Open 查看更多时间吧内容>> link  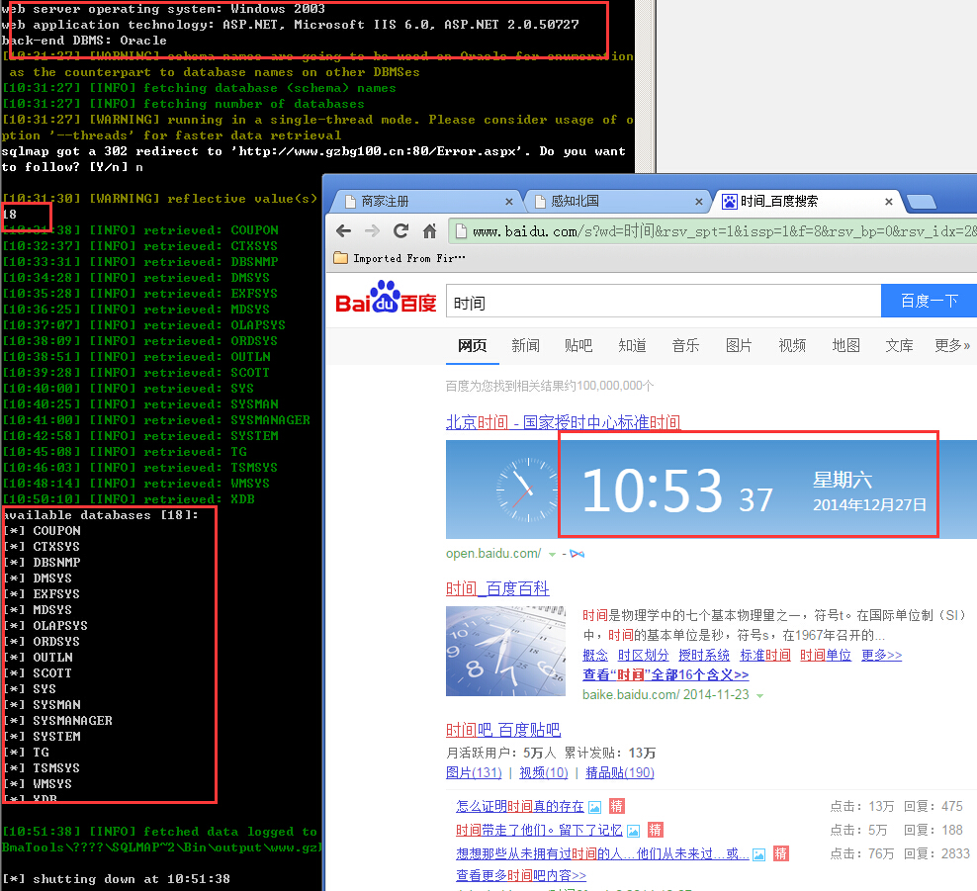tap(521, 875)
